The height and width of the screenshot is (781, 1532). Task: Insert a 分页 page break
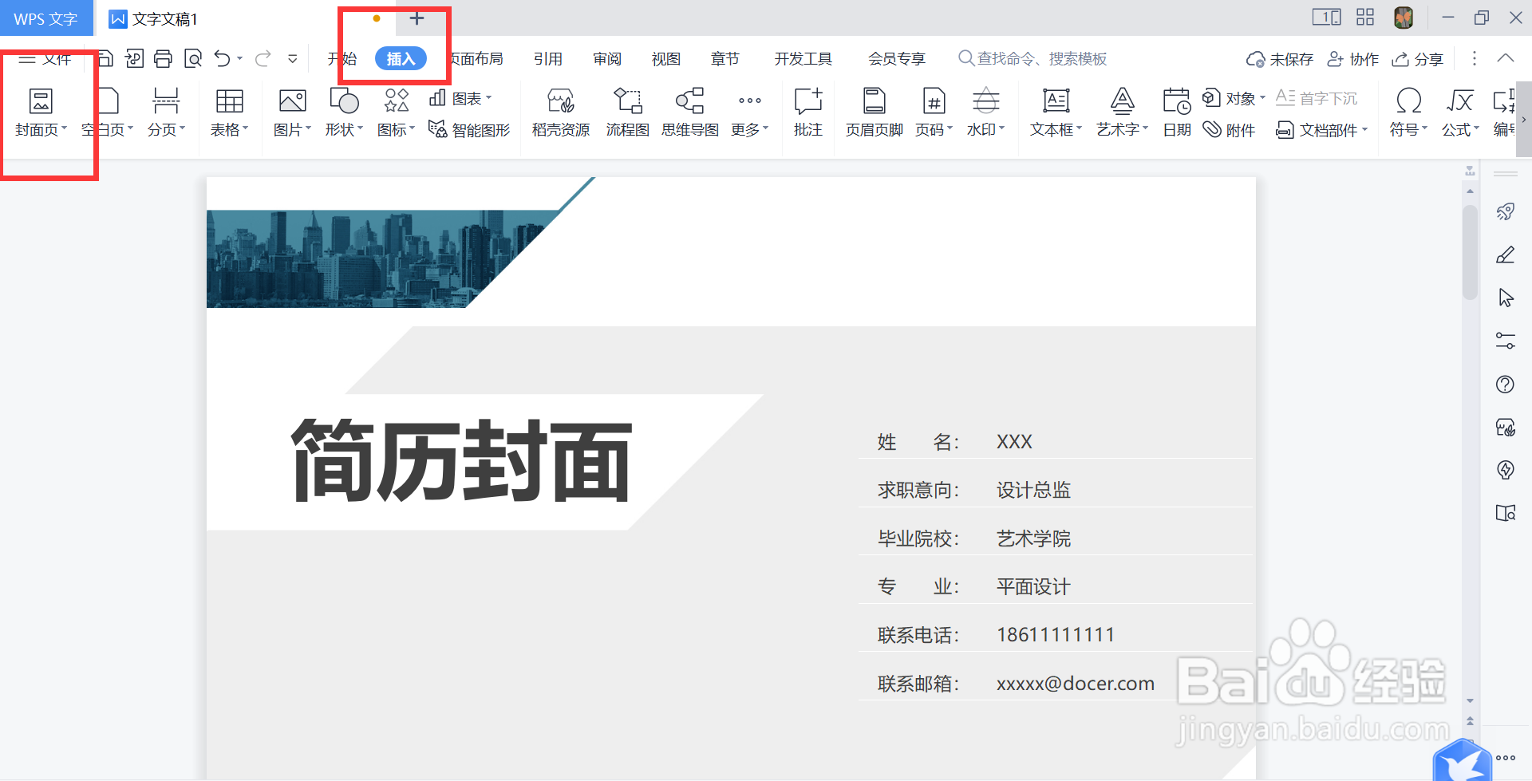(166, 112)
